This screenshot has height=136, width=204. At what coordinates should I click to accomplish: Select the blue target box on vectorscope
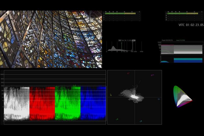coord(158,99)
